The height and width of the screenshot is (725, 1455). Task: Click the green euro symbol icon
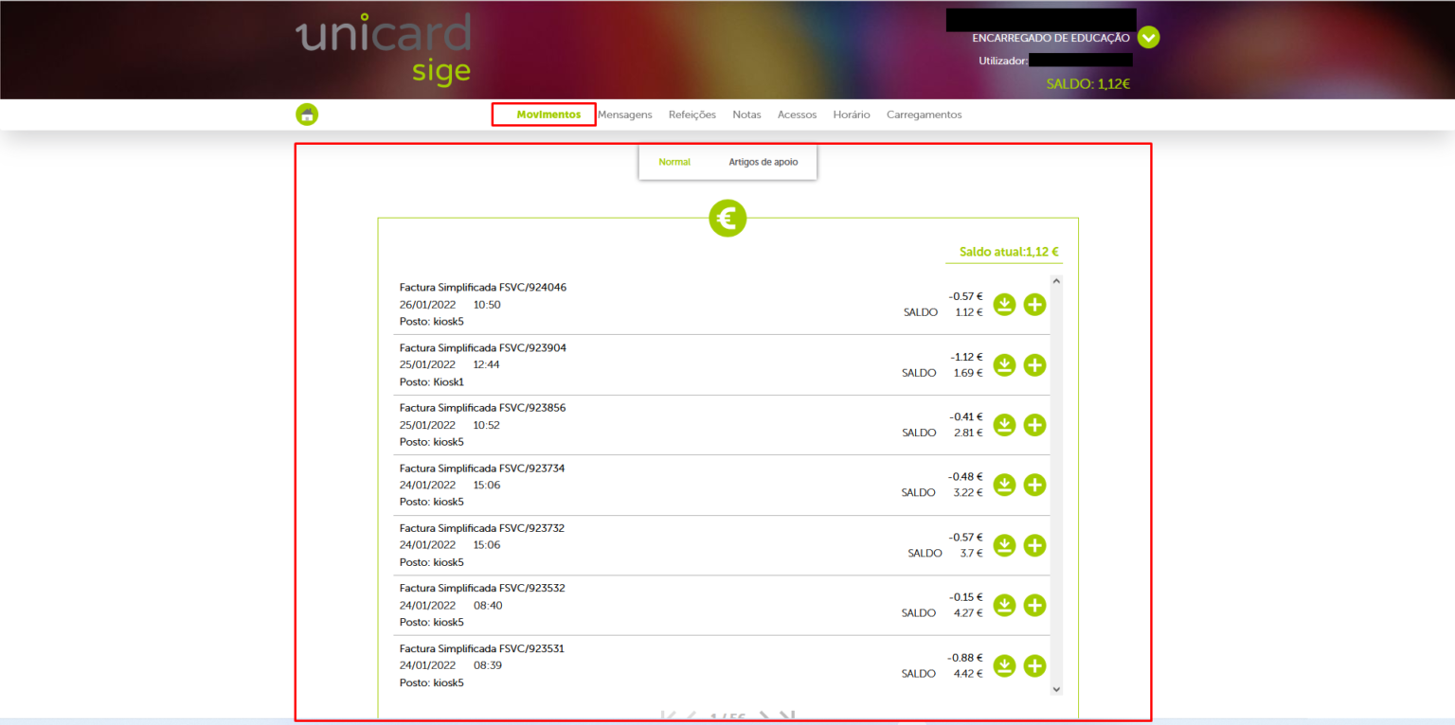tap(727, 219)
